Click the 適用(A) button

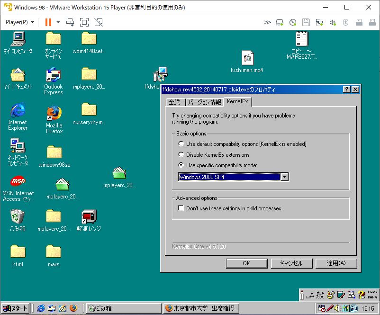pyautogui.click(x=336, y=263)
